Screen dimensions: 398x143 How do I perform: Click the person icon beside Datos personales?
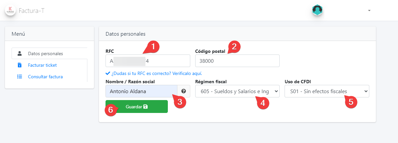20,54
